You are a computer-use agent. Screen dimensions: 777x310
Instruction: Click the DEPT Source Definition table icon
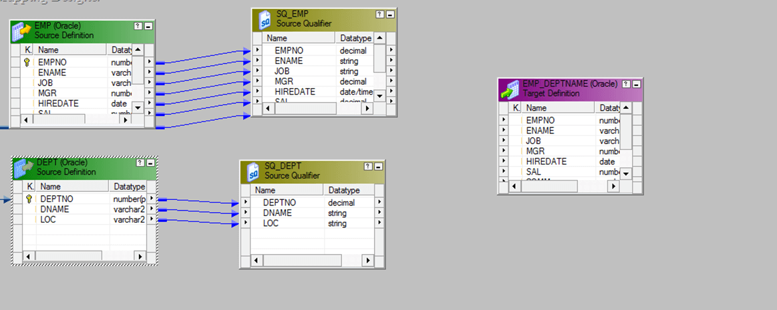(24, 167)
